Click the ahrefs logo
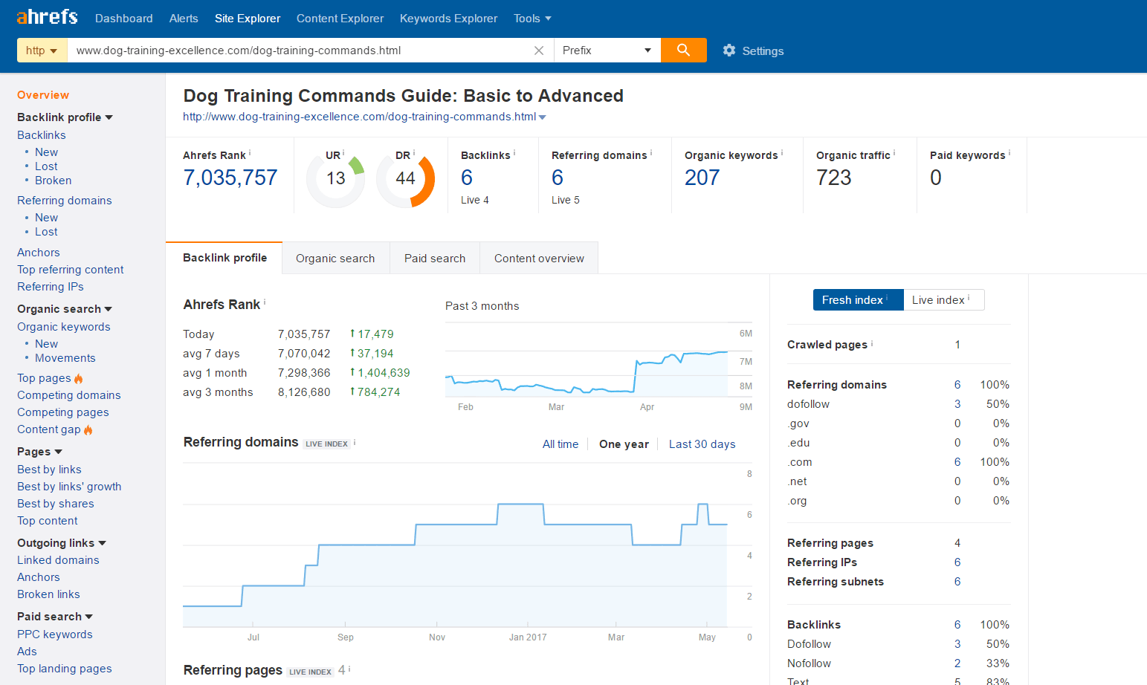The width and height of the screenshot is (1147, 685). [47, 16]
